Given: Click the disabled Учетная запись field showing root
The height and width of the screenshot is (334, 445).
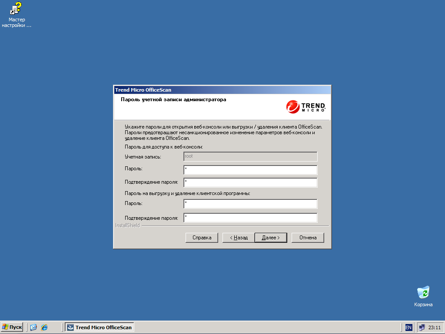Looking at the screenshot, I should point(250,156).
